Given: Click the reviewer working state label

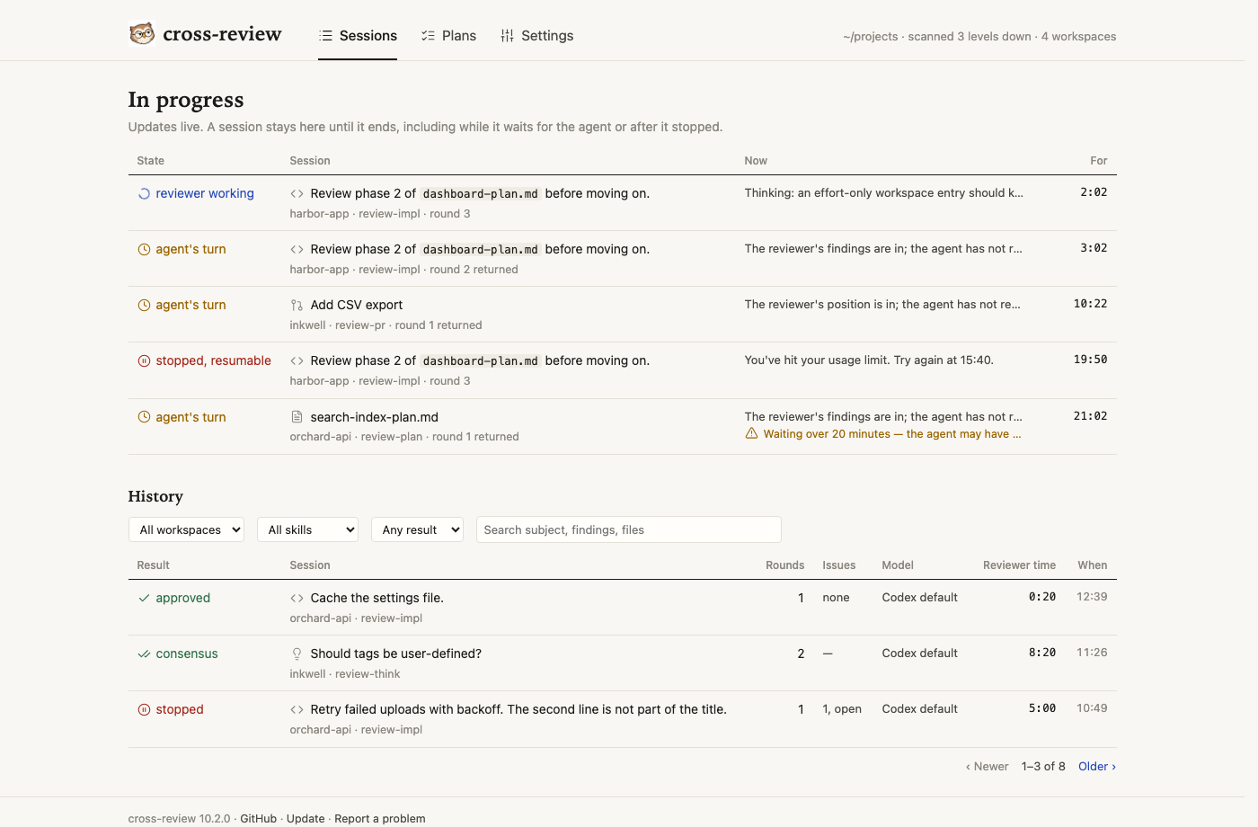Looking at the screenshot, I should pyautogui.click(x=205, y=193).
